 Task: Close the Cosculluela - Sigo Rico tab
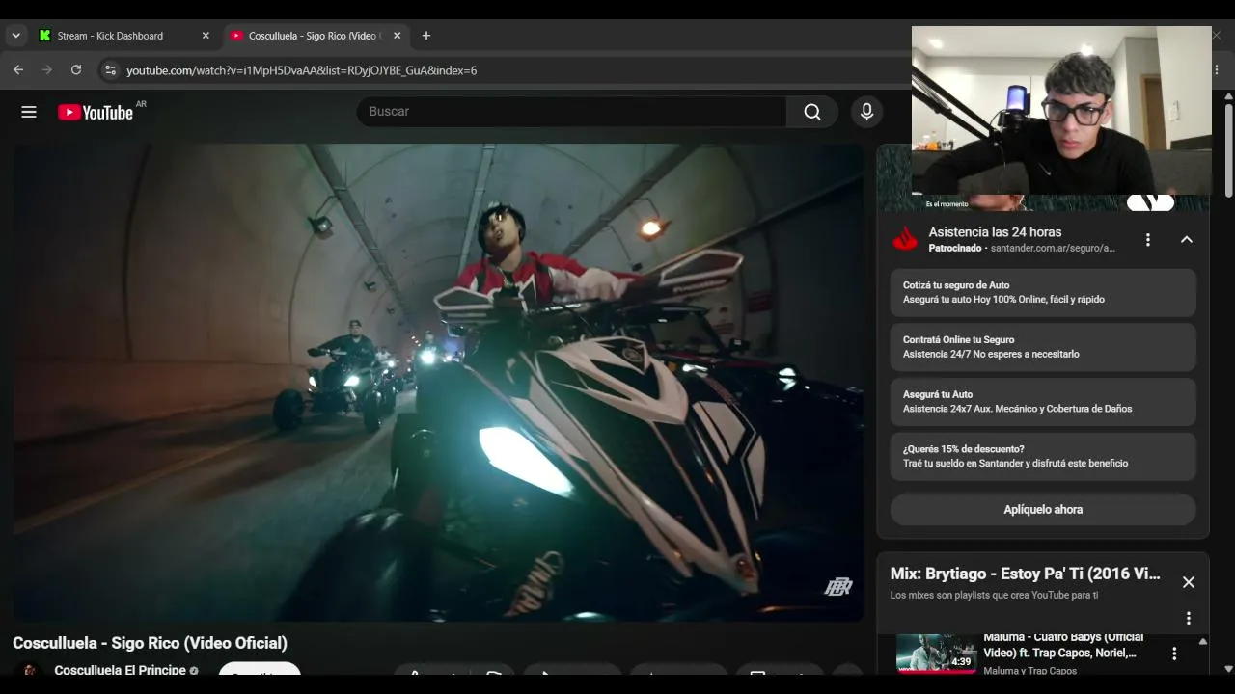397,36
